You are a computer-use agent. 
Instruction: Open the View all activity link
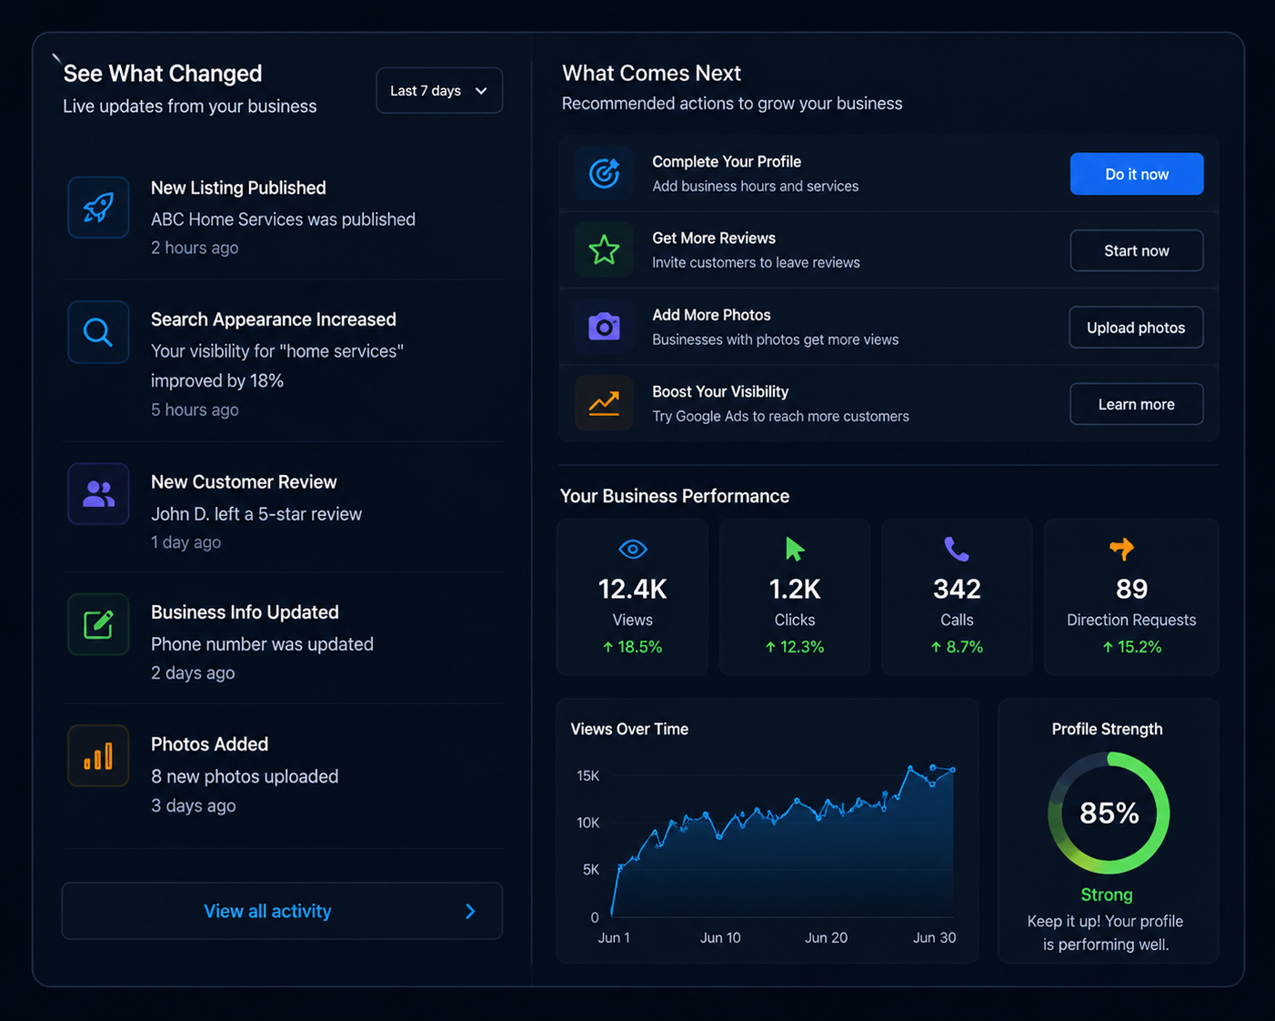(x=282, y=911)
